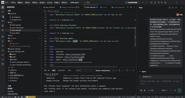Click the lock output scroll icon
185x98 pixels.
point(119,70)
